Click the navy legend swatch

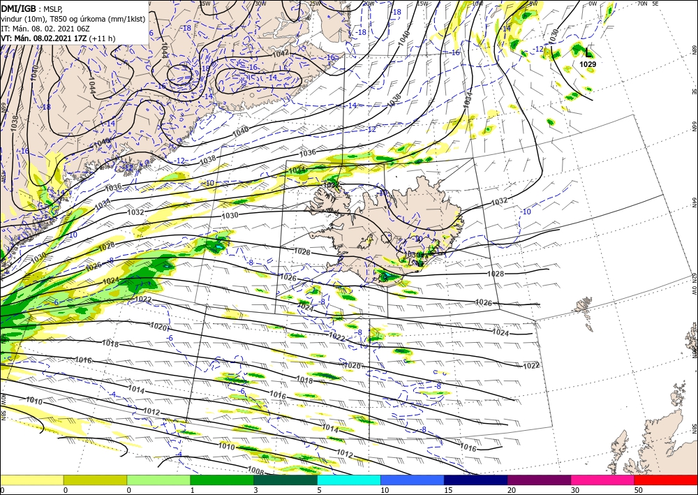476,480
